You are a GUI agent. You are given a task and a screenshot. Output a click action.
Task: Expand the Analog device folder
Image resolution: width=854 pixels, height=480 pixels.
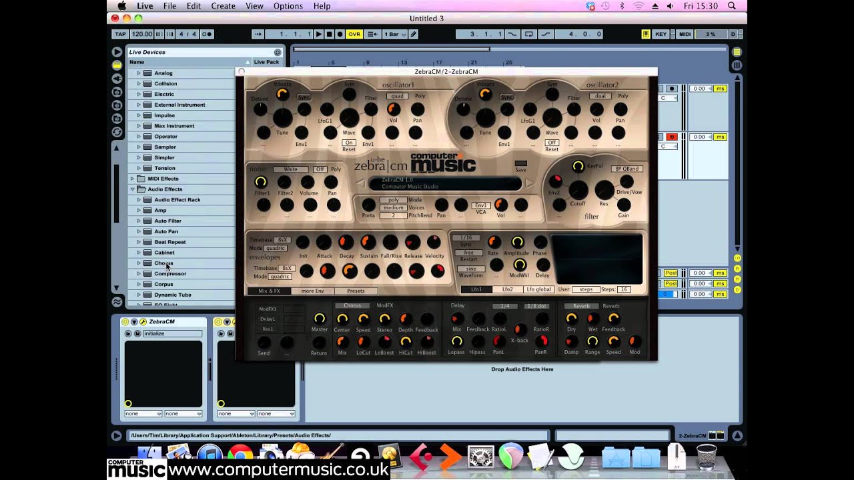click(x=139, y=73)
